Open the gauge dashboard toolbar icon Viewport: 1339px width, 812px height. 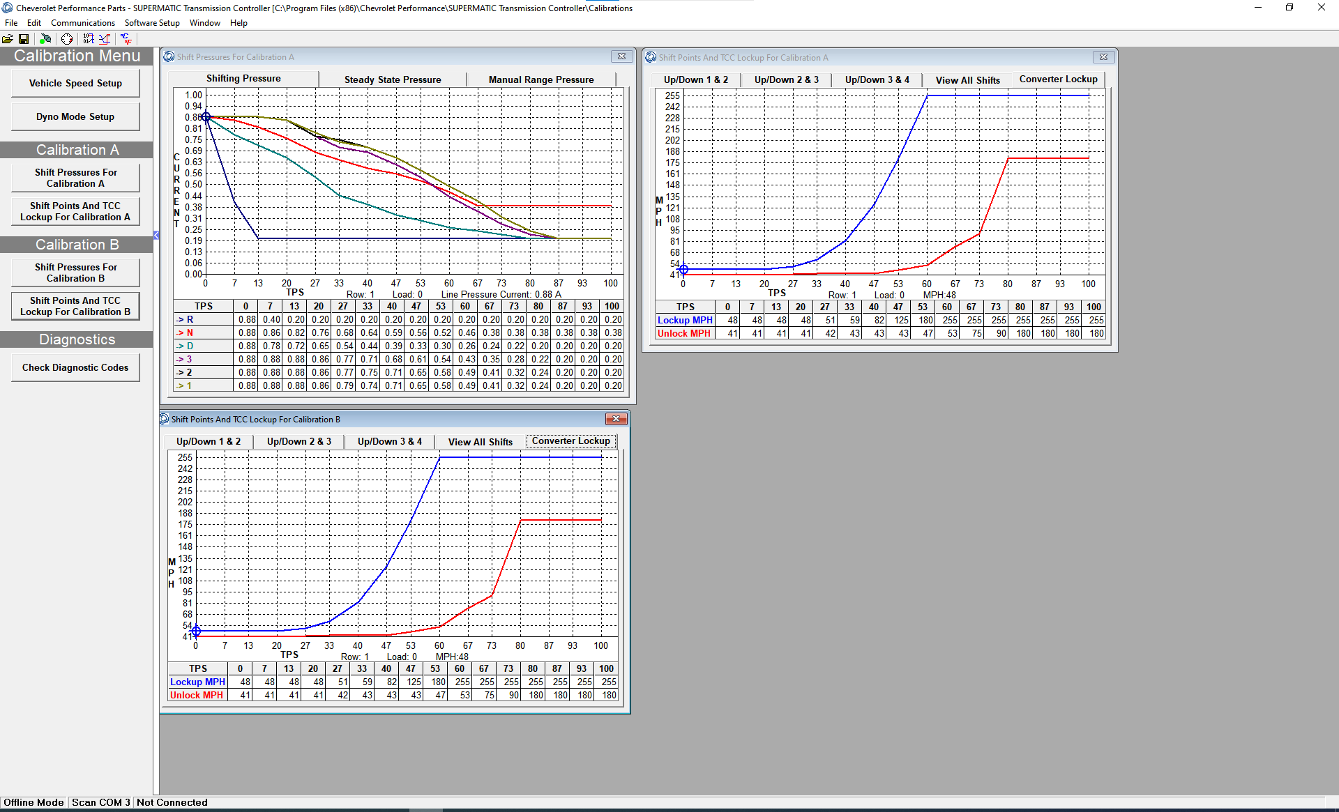(67, 39)
